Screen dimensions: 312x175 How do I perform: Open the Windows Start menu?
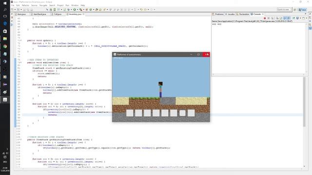(x=5, y=3)
